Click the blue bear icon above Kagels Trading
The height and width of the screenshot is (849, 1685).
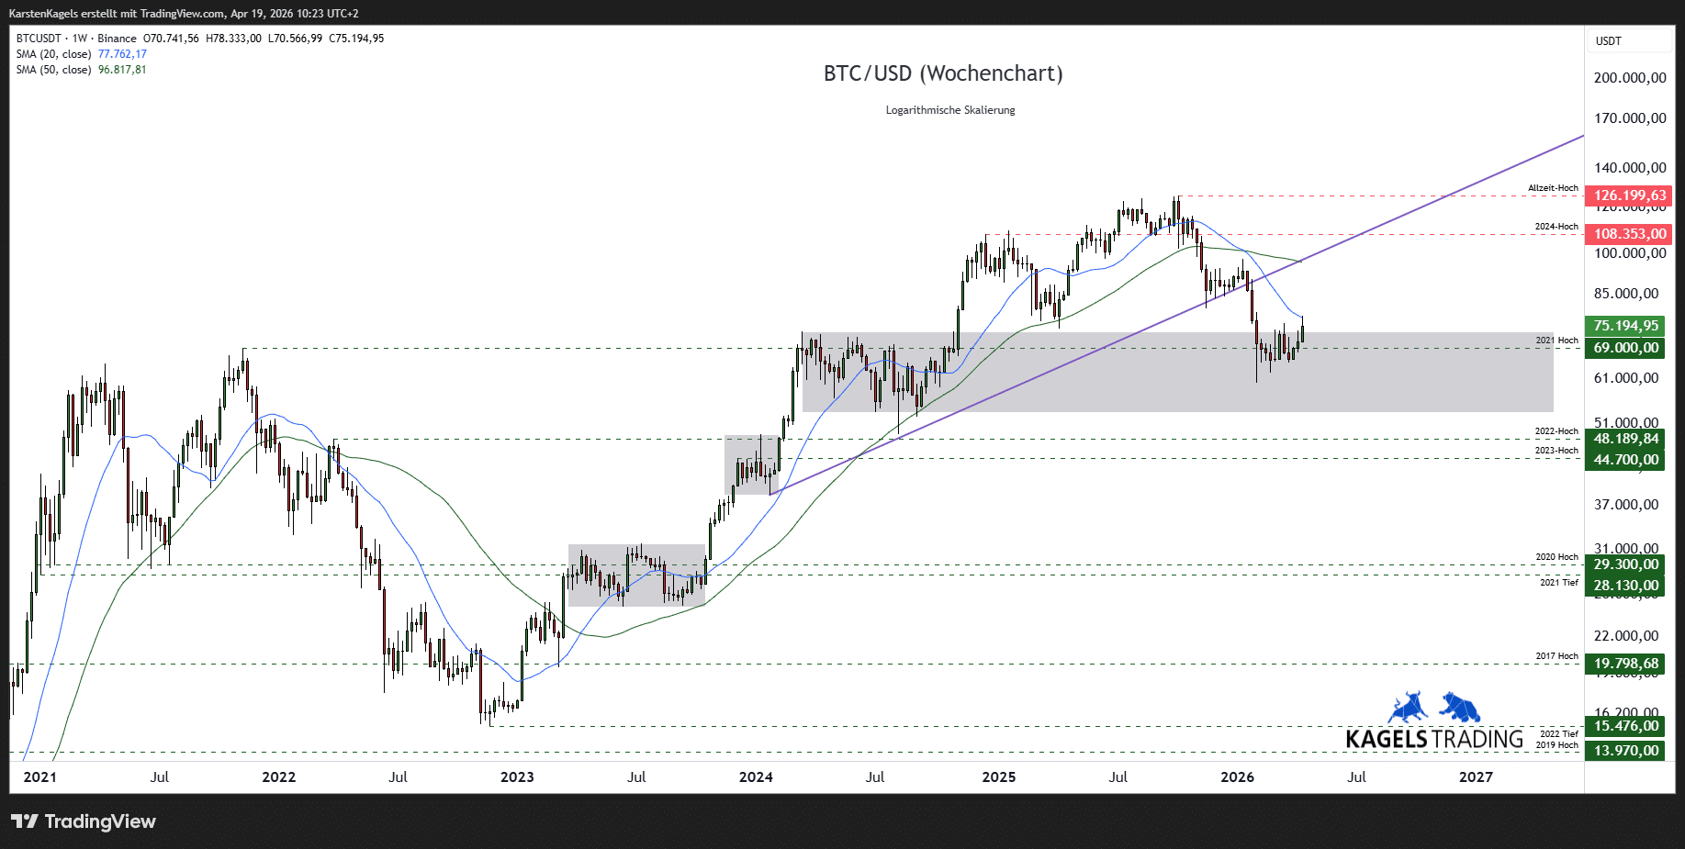tap(1460, 707)
